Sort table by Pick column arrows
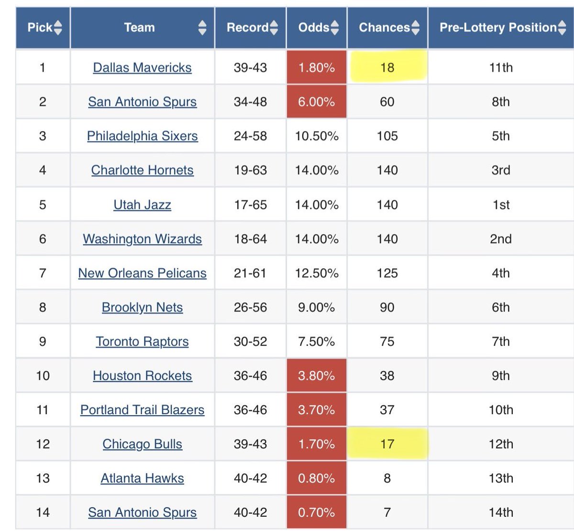The image size is (574, 531). coord(58,28)
